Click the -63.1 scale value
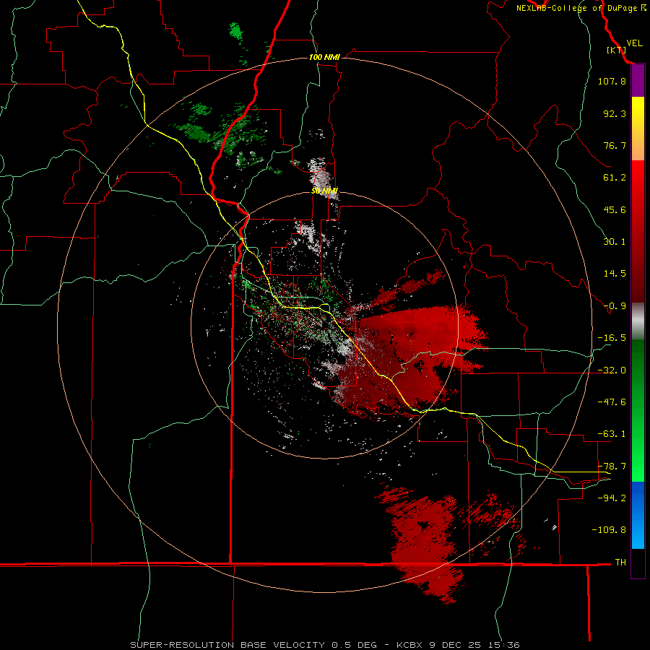Image resolution: width=650 pixels, height=650 pixels. click(612, 434)
